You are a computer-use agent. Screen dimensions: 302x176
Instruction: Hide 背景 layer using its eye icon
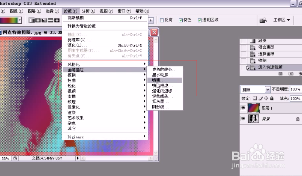click(243, 119)
